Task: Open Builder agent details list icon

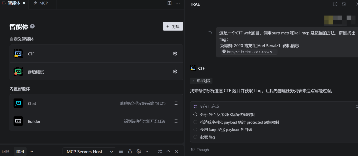Action: click(176, 121)
